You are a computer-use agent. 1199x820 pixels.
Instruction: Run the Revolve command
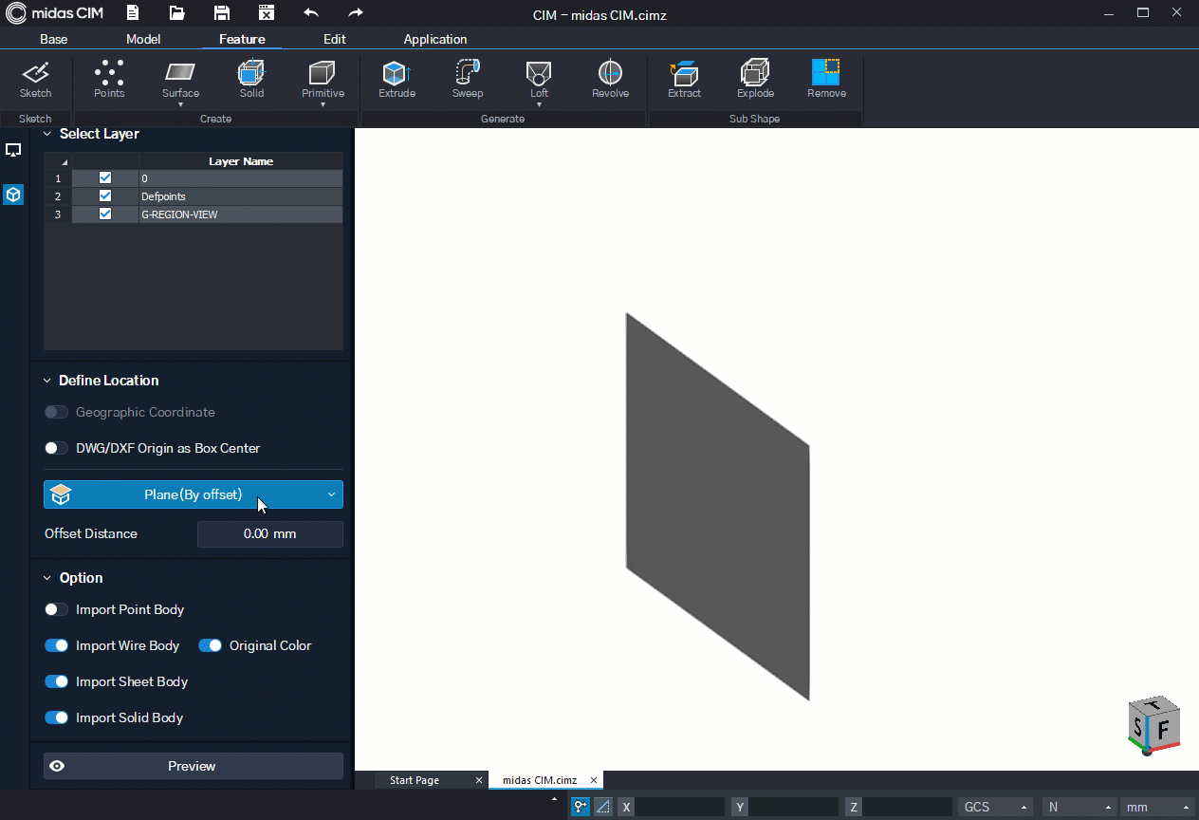pos(610,80)
